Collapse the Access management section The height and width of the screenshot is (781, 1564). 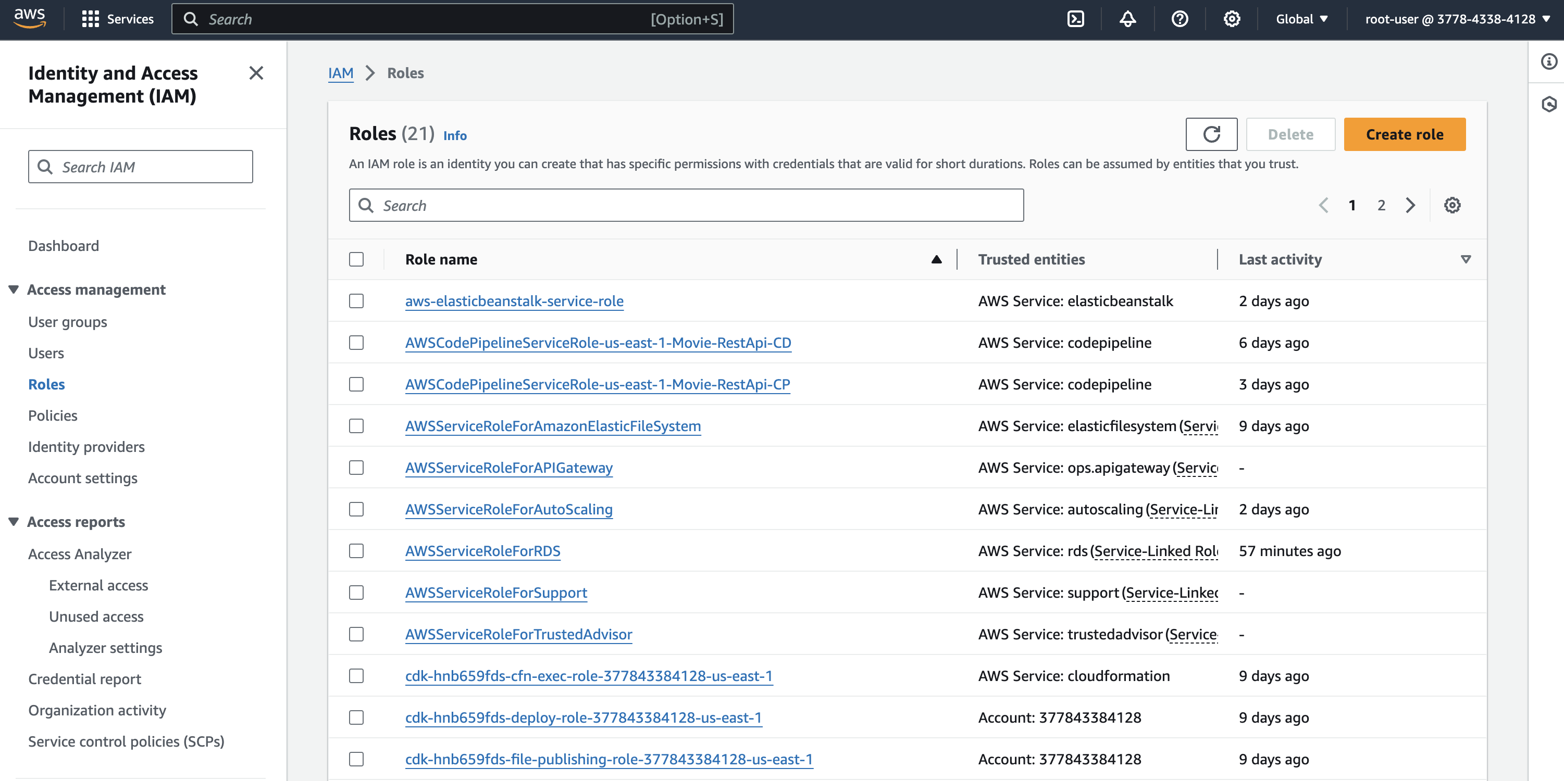(14, 289)
